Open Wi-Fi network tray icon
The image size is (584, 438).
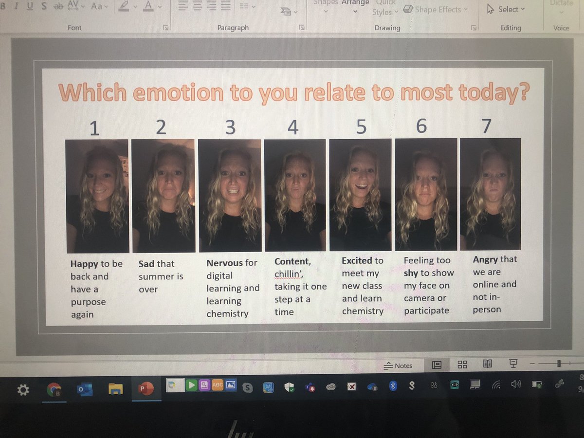click(x=496, y=384)
